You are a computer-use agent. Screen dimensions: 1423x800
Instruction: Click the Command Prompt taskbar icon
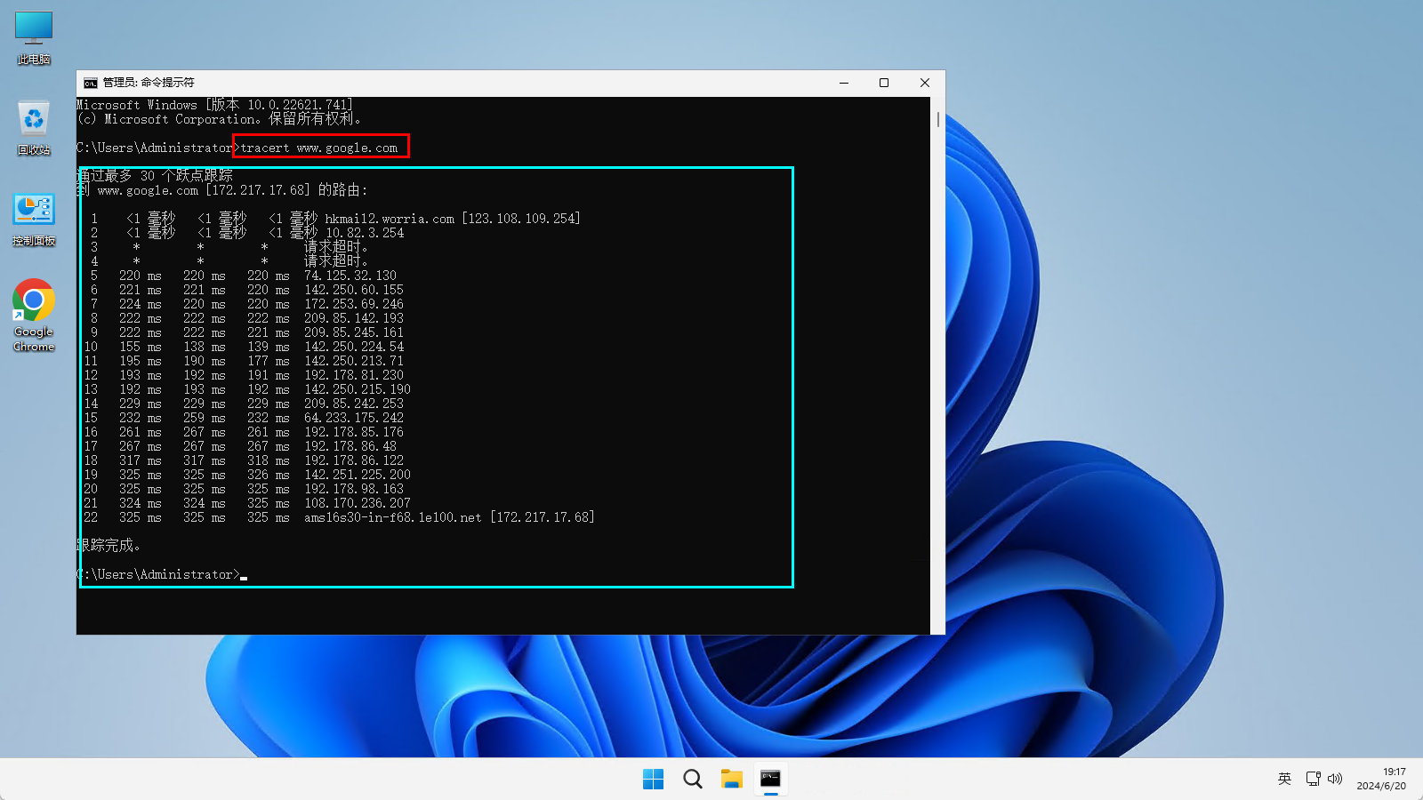(x=770, y=780)
